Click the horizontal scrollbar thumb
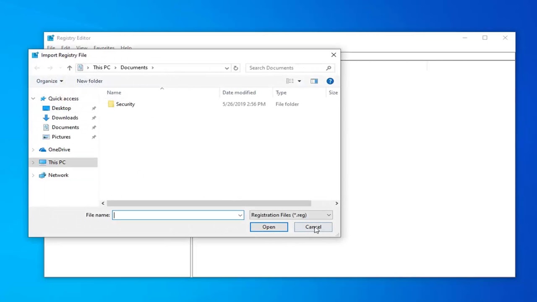This screenshot has width=537, height=302. [209, 203]
